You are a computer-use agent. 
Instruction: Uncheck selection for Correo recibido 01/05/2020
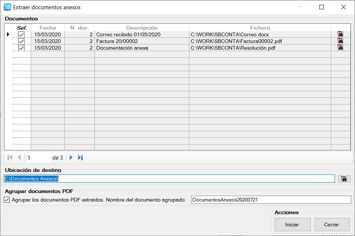pos(21,34)
